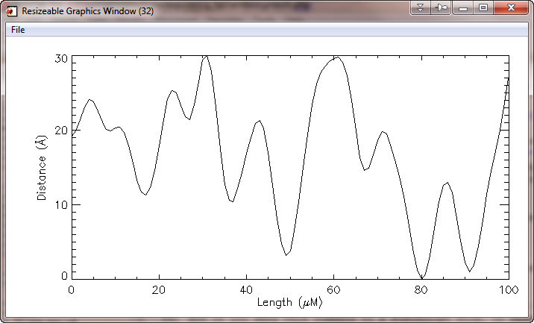This screenshot has width=534, height=323.
Task: Click y-axis tick label 10
Action: 61,204
